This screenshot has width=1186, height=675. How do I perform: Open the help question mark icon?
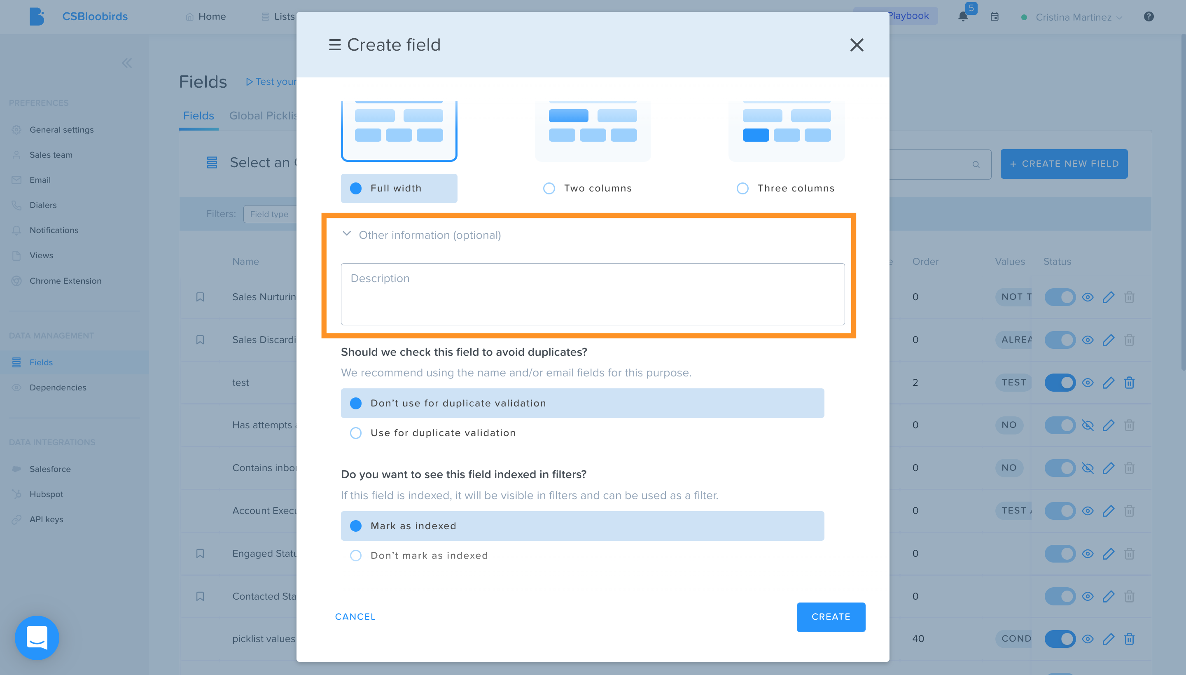point(1148,17)
